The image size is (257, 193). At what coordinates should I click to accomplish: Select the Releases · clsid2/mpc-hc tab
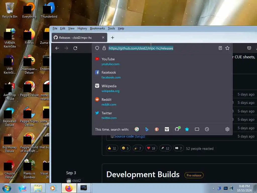[80, 38]
